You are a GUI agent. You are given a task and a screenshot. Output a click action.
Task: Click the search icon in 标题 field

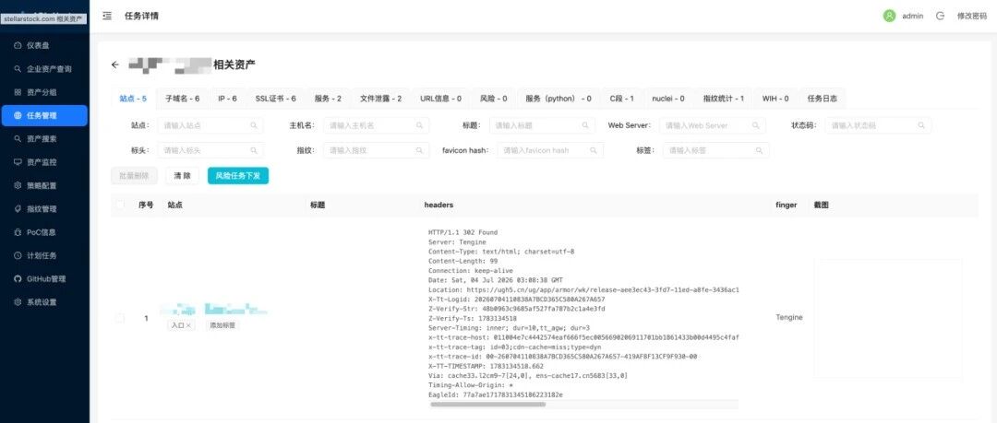coord(585,125)
